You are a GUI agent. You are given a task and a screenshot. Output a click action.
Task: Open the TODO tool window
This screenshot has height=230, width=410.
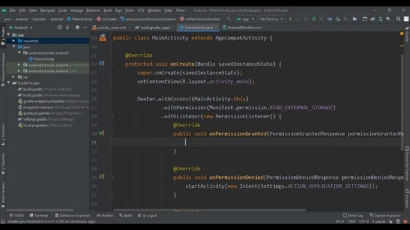16,215
